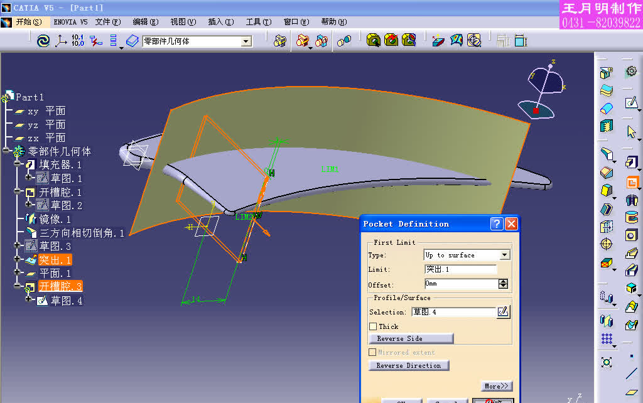Screen dimensions: 643x403
Task: Click the Shaft tool icon
Action: click(632, 200)
